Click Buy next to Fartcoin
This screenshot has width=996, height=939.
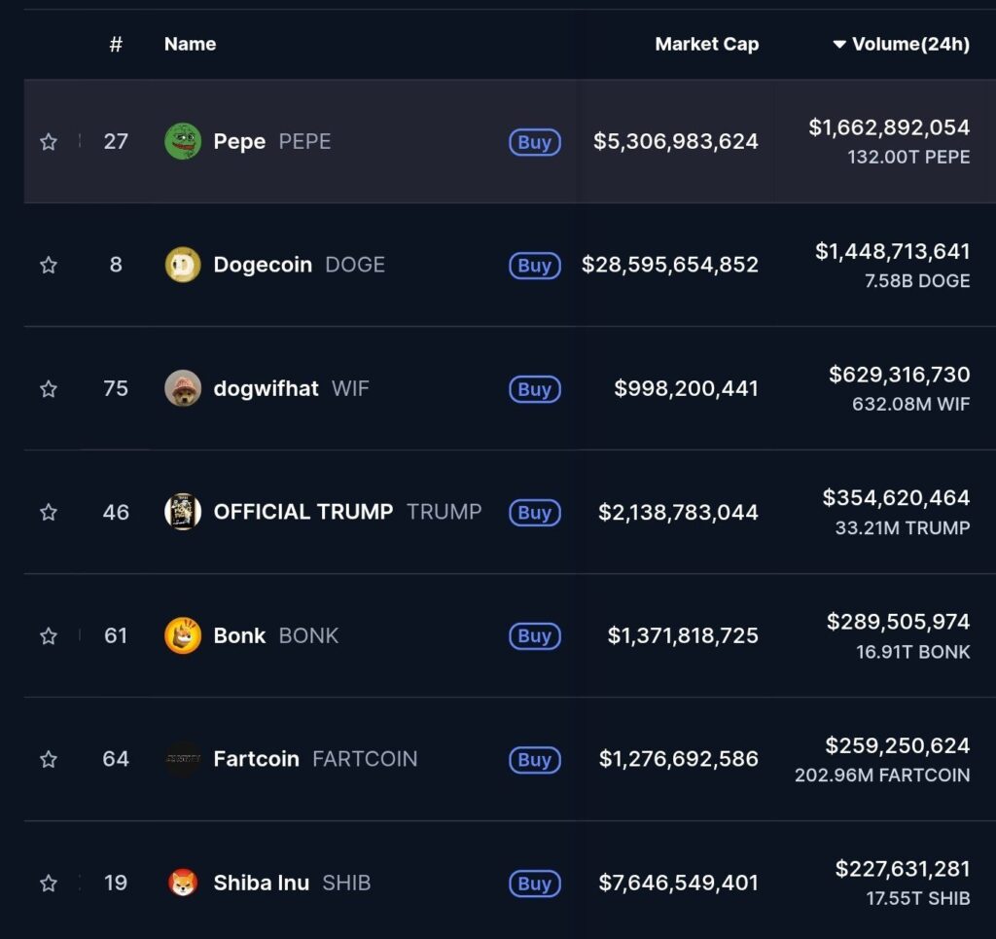535,759
